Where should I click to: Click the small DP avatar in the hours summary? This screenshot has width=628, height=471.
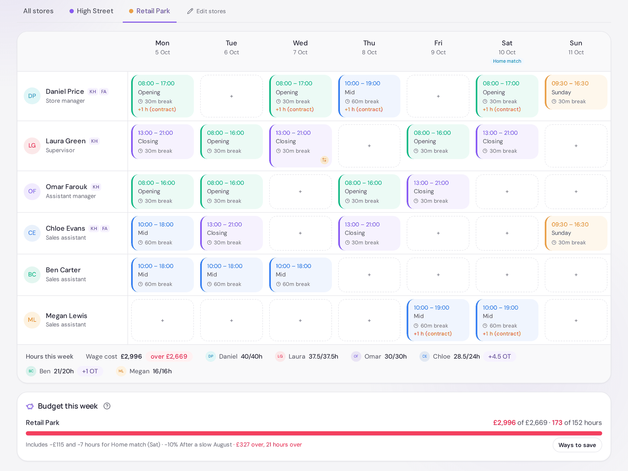pyautogui.click(x=211, y=356)
